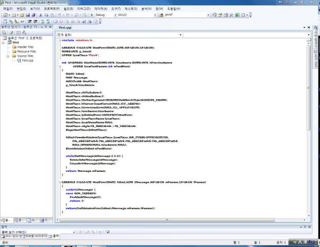Click the Redo arrow icon
The height and width of the screenshot is (247, 320).
[67, 15]
